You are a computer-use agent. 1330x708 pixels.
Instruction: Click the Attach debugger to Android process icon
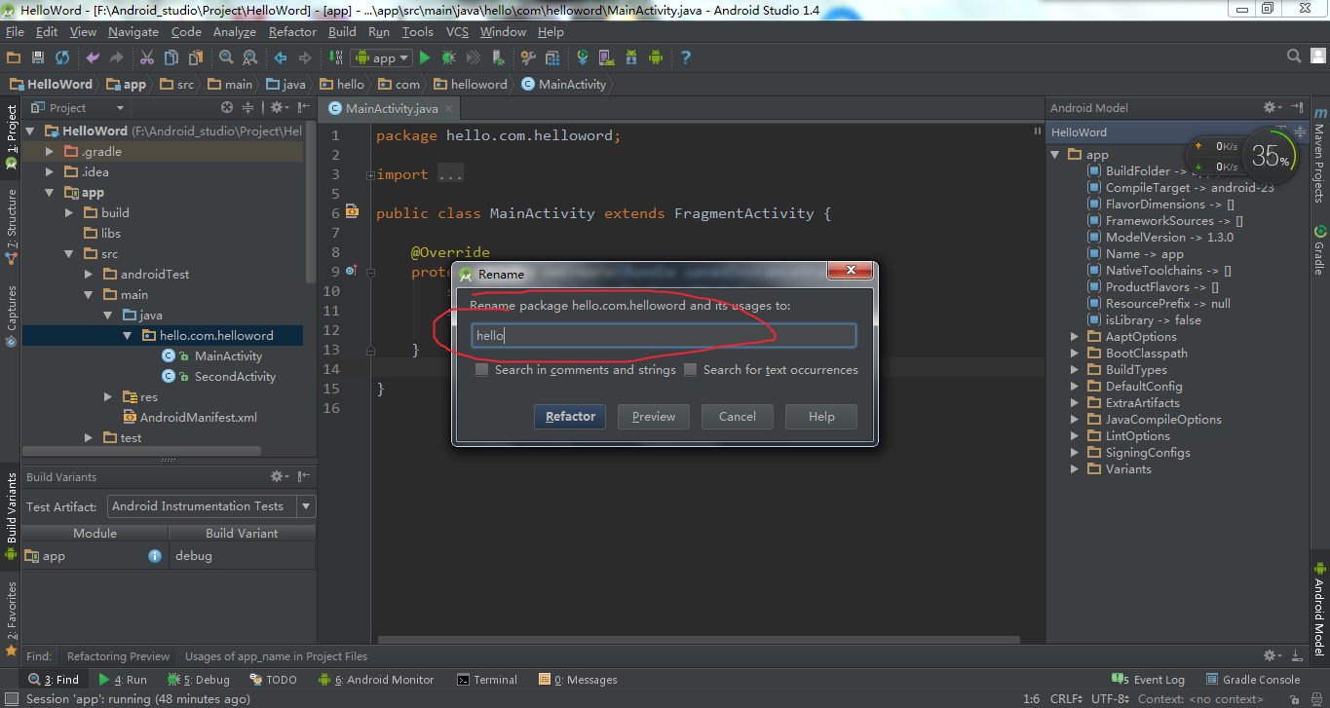point(498,58)
